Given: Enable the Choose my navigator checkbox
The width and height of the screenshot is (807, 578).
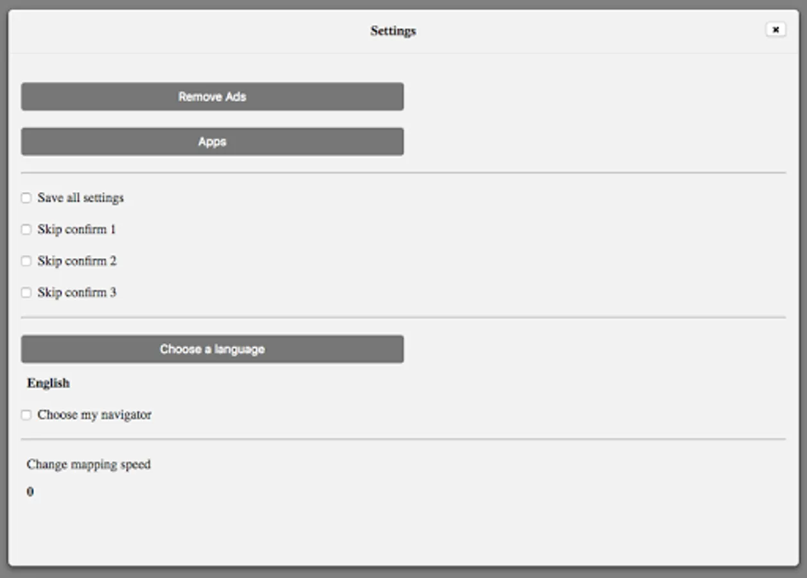Looking at the screenshot, I should tap(26, 415).
